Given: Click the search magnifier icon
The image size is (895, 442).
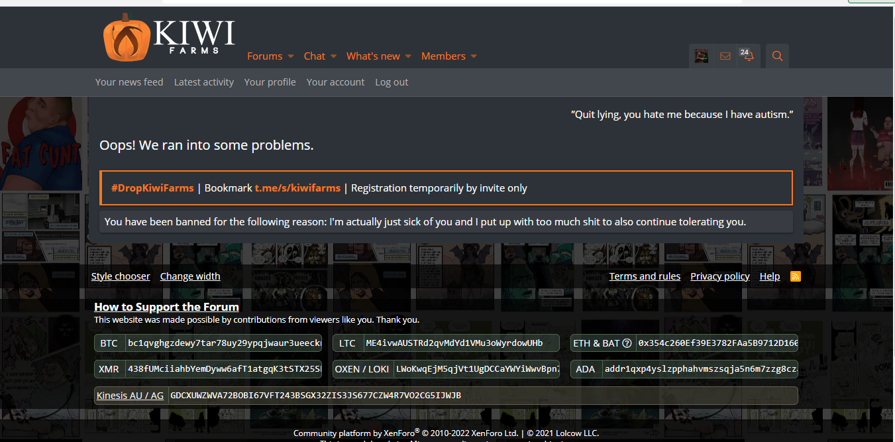Looking at the screenshot, I should [x=777, y=56].
